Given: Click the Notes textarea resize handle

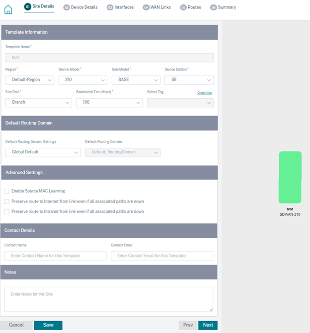Looking at the screenshot, I should click(x=211, y=310).
